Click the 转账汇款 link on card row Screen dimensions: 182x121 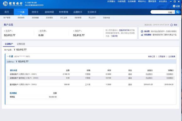coord(152,57)
